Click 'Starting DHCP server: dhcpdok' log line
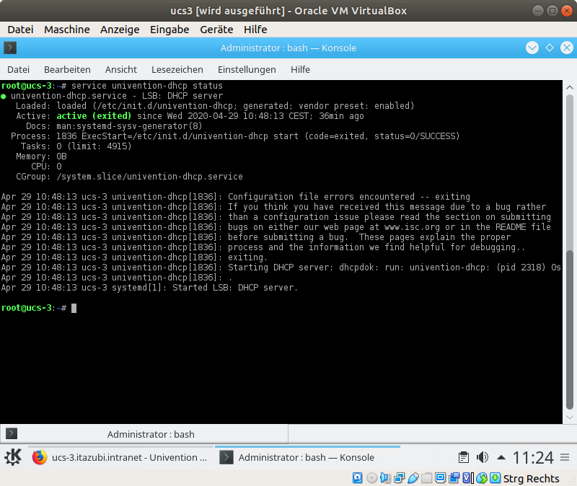 (281, 267)
